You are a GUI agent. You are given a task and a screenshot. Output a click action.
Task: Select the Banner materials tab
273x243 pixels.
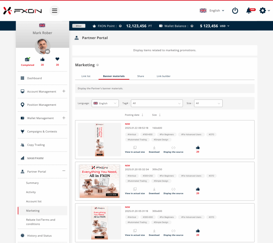click(114, 76)
